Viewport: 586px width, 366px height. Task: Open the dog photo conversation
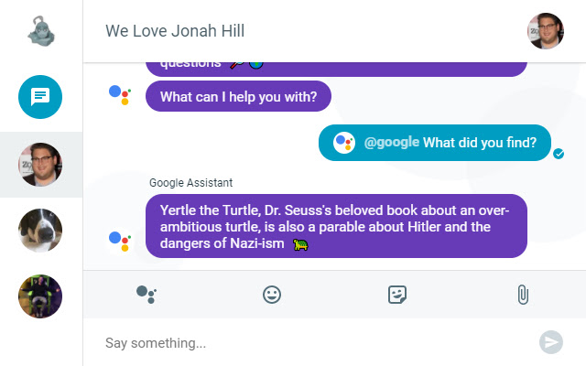[40, 231]
